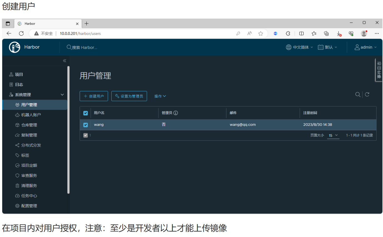Select 用户管理 in the sidebar
The image size is (383, 237).
pyautogui.click(x=35, y=105)
